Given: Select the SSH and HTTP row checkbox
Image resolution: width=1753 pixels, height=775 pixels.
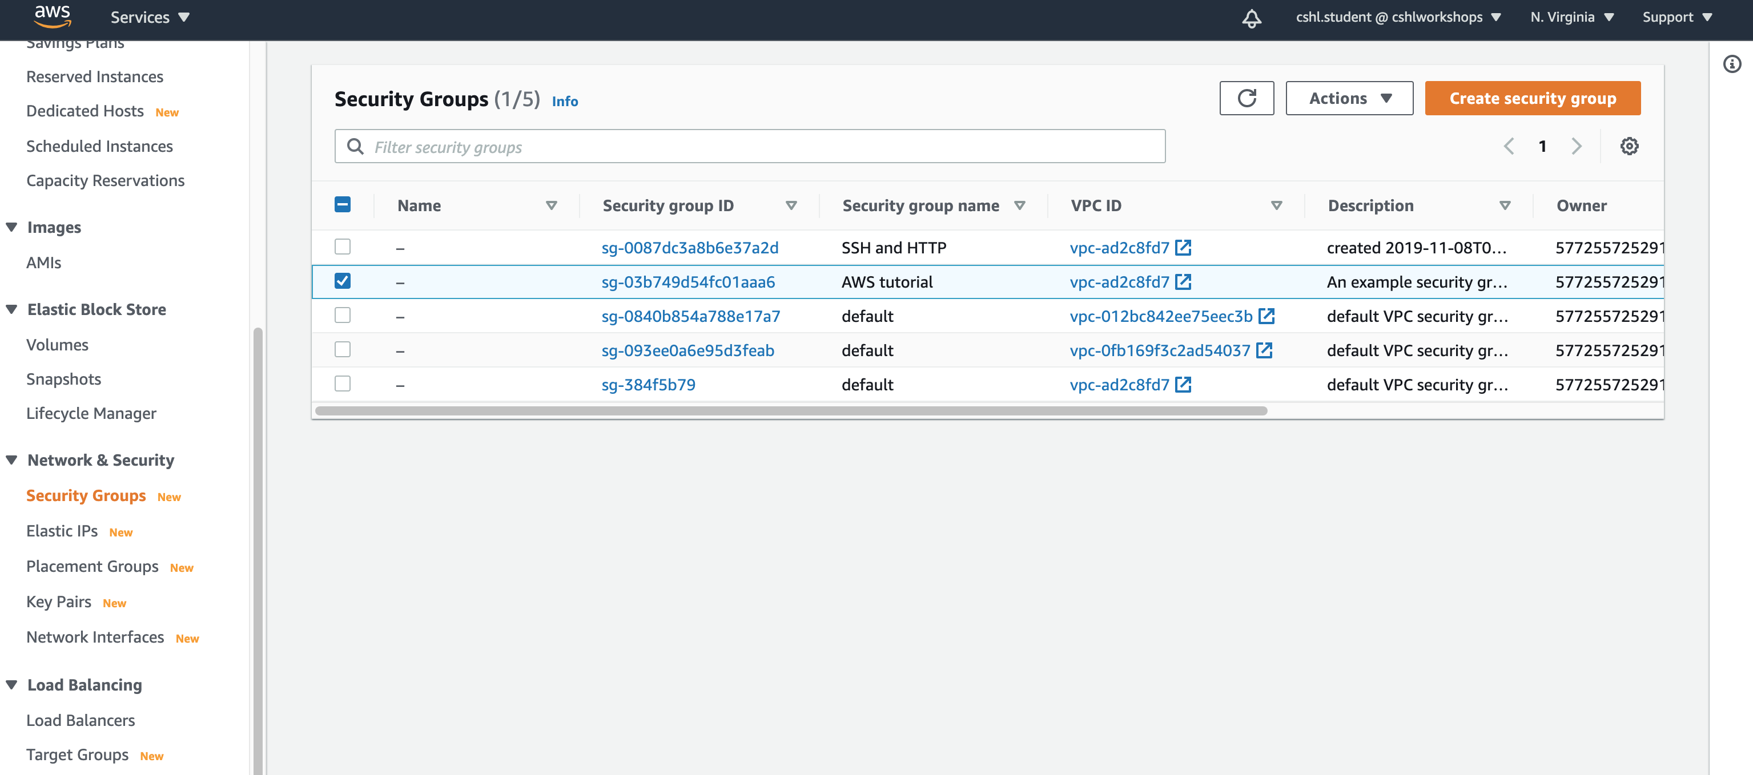Looking at the screenshot, I should (x=342, y=247).
